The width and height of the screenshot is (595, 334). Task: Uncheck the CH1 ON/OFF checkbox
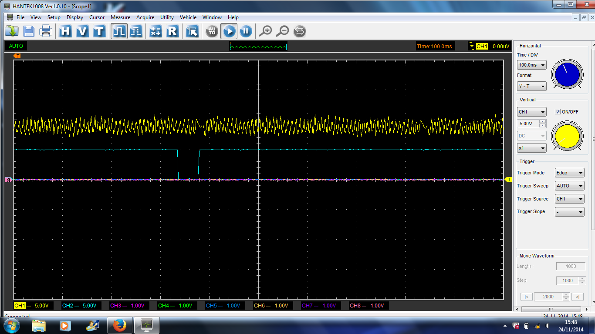pos(558,112)
